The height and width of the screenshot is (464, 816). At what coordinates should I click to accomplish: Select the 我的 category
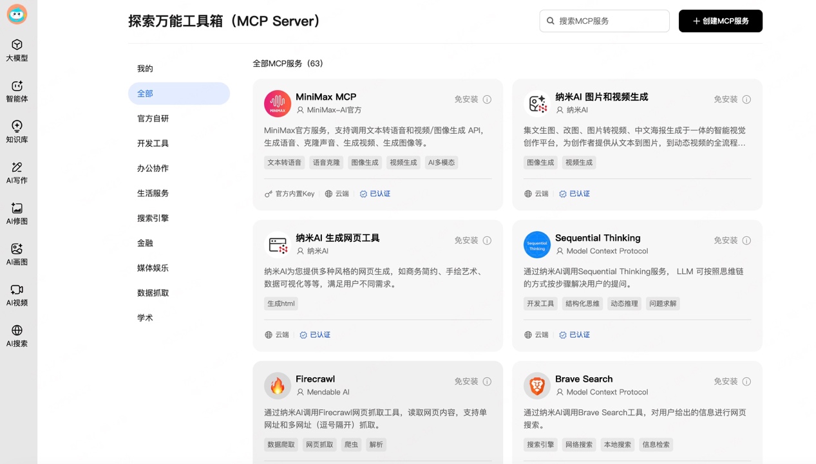coord(145,69)
